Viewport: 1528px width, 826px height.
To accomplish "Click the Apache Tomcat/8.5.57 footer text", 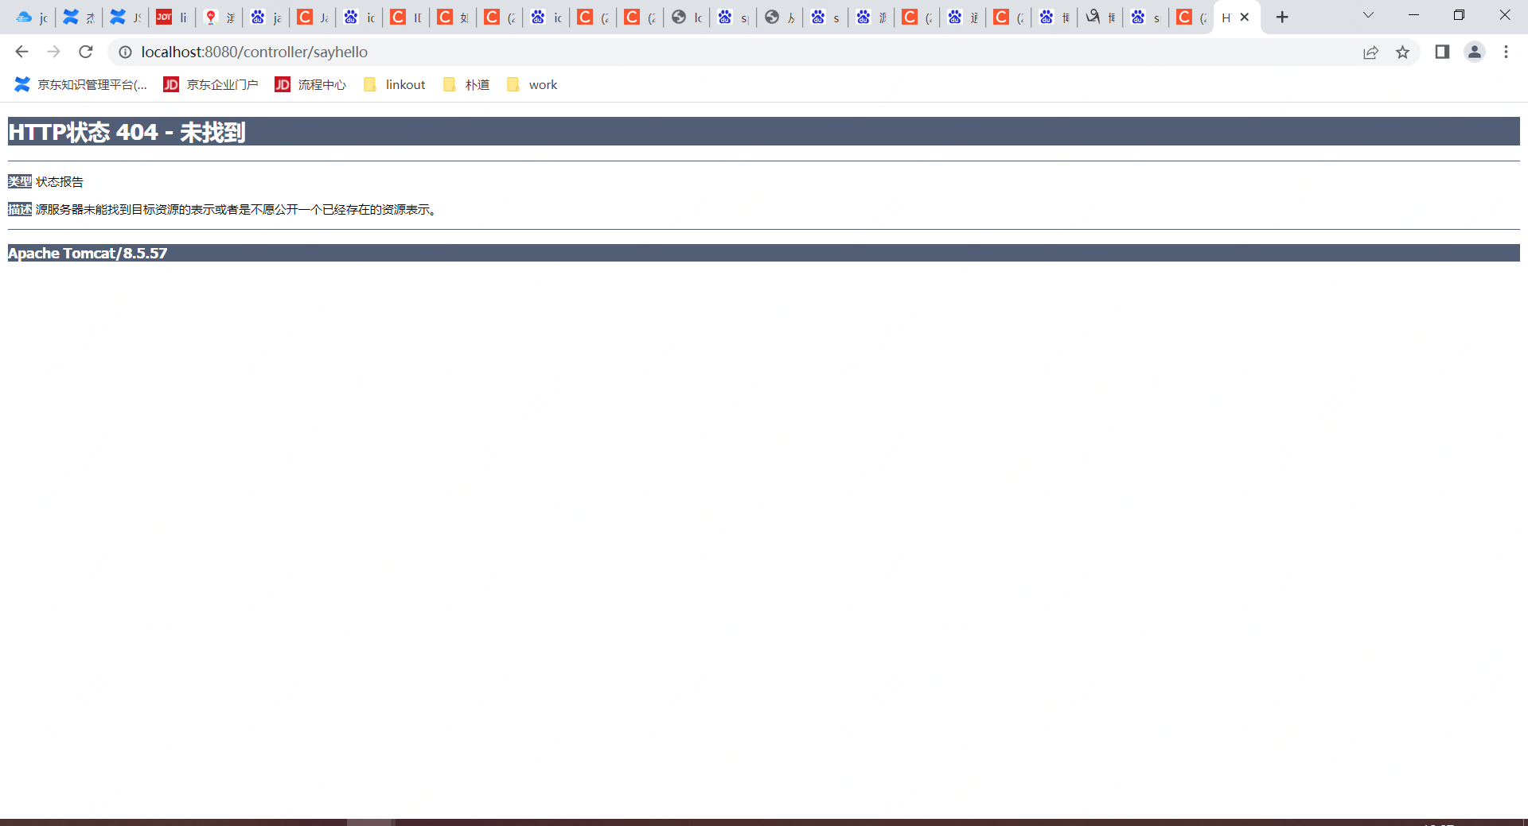I will pyautogui.click(x=88, y=253).
